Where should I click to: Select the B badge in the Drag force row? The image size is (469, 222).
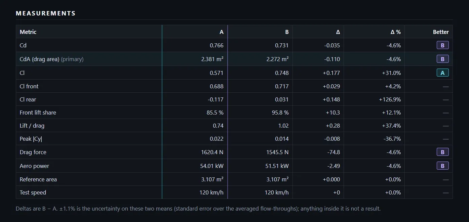pos(443,152)
